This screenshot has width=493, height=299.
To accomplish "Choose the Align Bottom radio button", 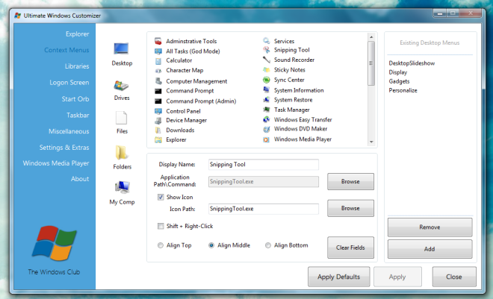I will tap(268, 245).
